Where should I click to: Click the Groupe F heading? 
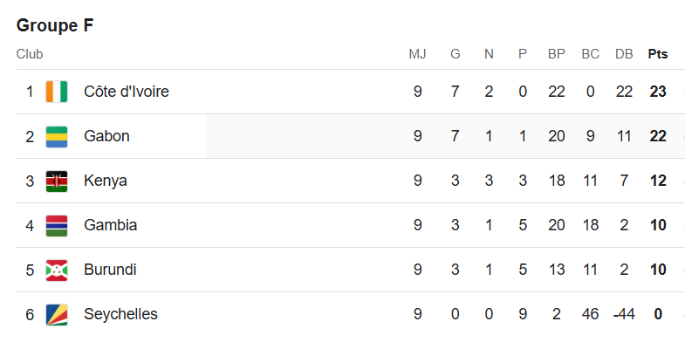55,25
